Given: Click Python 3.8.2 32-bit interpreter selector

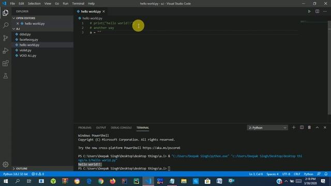Looking at the screenshot, I should [16, 174].
